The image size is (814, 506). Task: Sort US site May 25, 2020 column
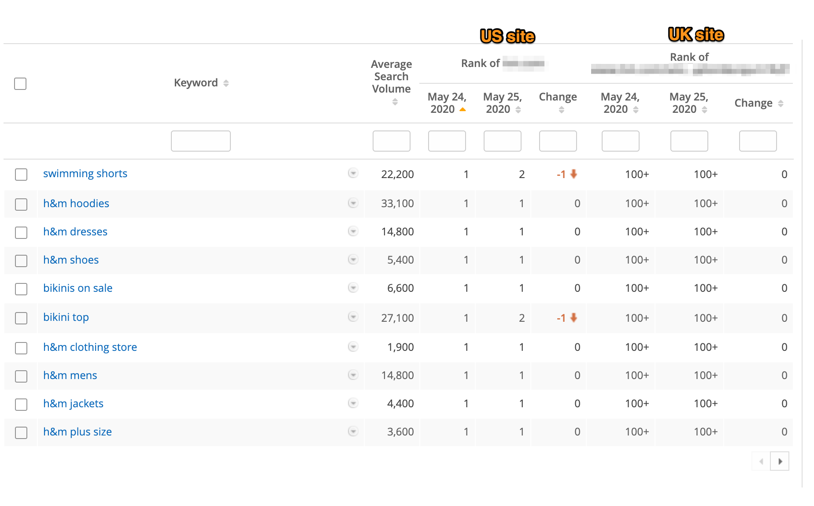pos(518,109)
